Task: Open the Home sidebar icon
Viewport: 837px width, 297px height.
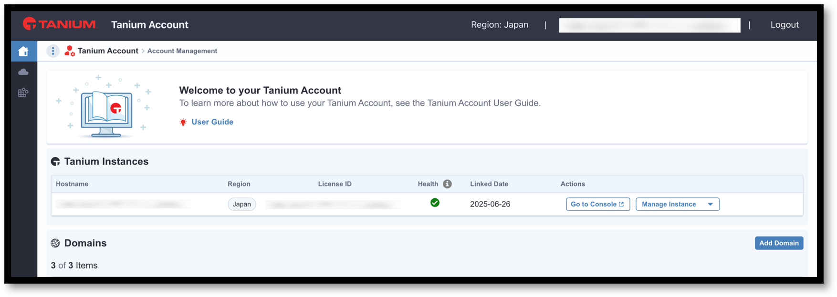Action: coord(23,51)
